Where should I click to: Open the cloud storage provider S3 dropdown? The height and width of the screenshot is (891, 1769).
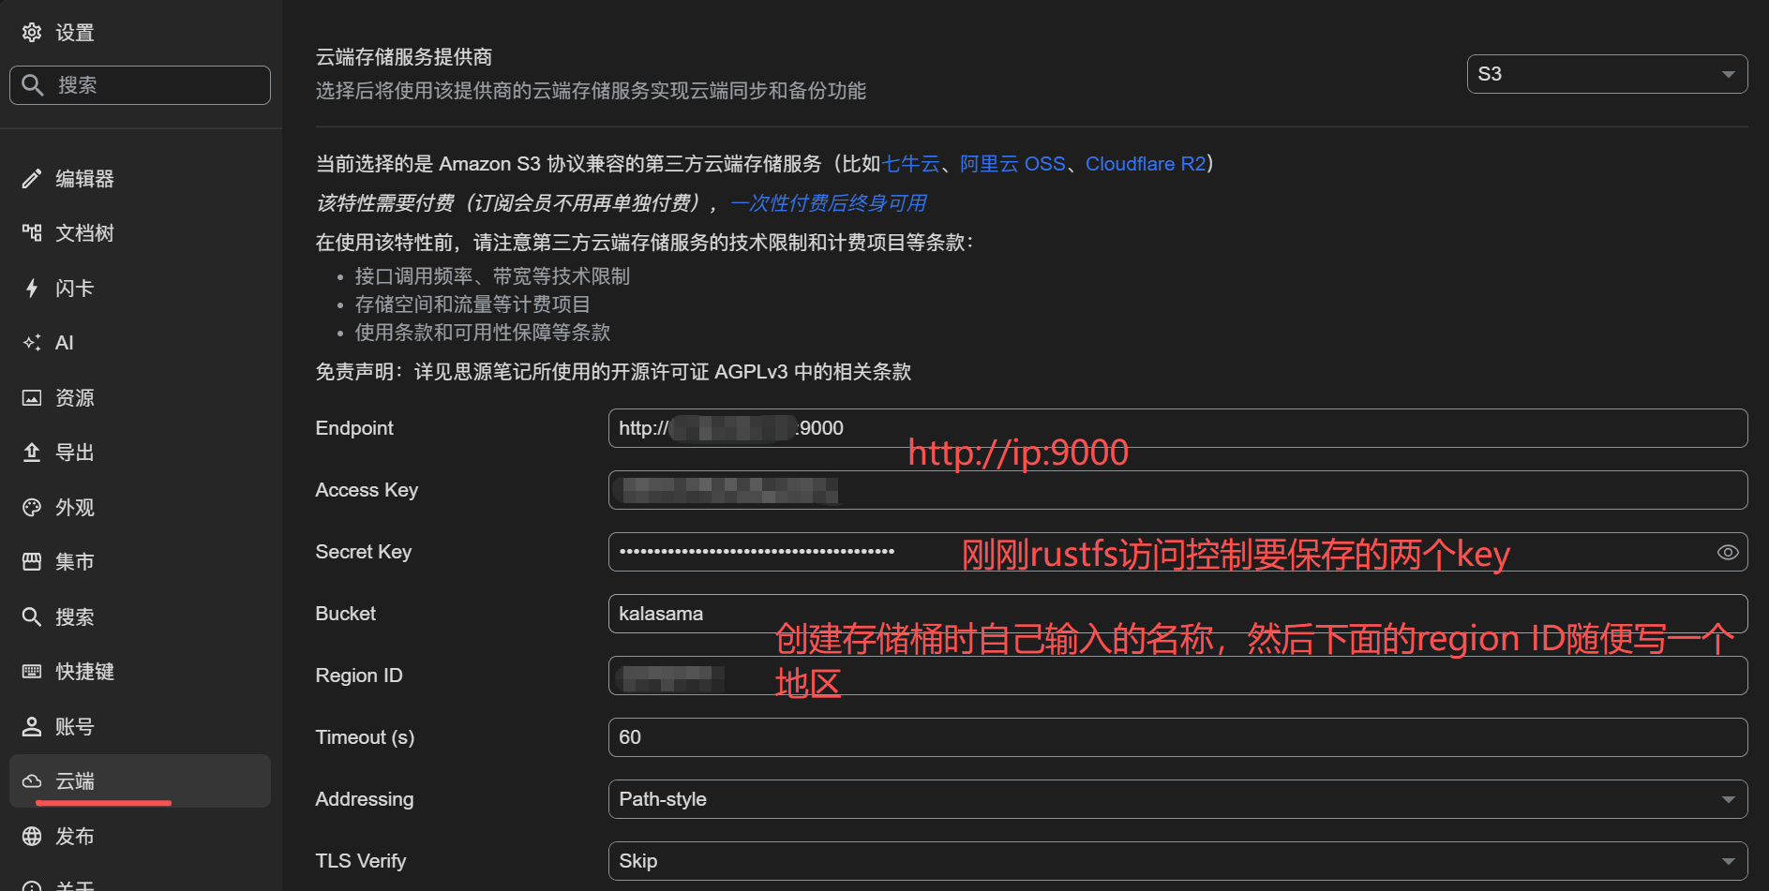click(1605, 73)
